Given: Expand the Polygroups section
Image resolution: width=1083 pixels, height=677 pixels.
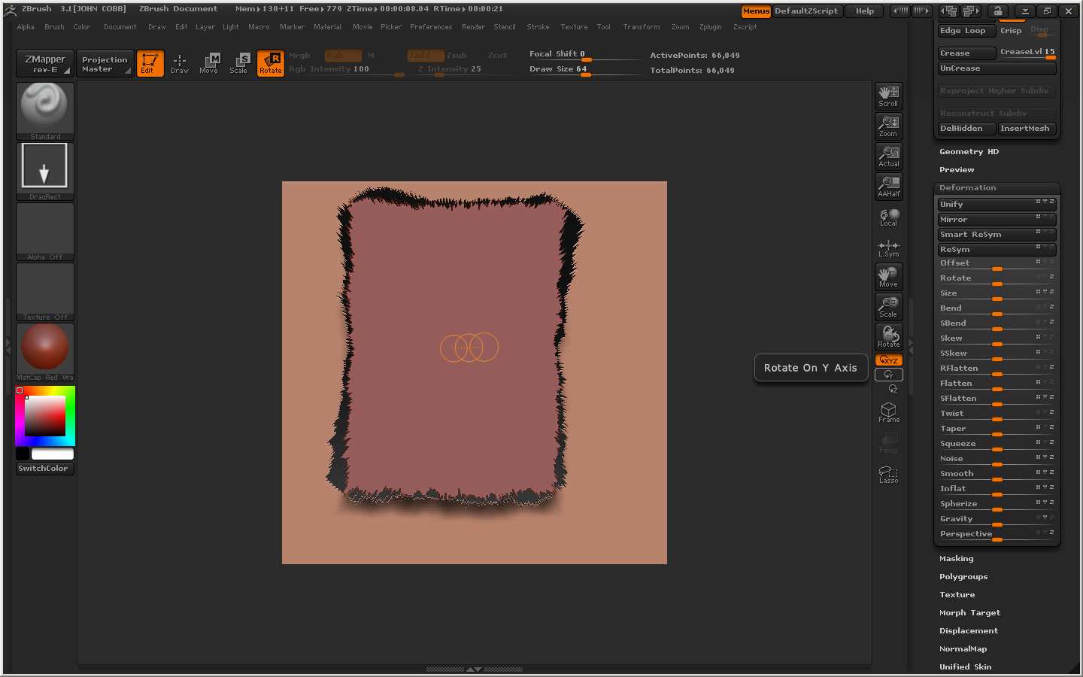Looking at the screenshot, I should point(963,577).
